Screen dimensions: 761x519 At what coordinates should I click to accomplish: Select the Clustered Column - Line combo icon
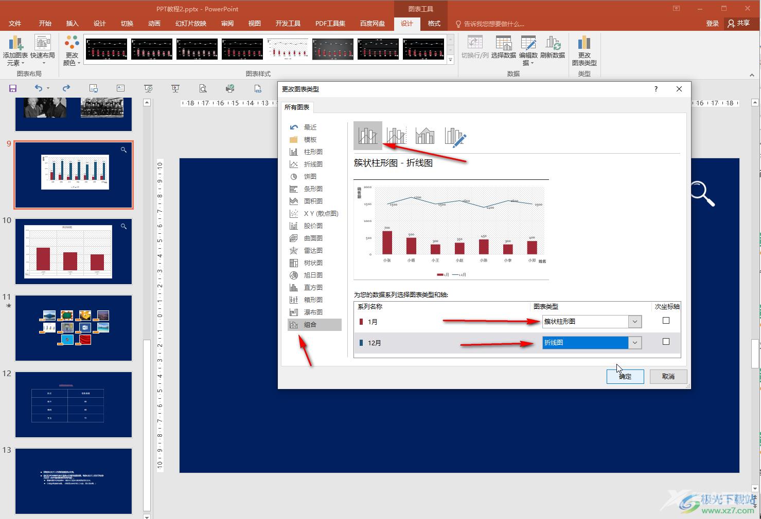tap(368, 136)
